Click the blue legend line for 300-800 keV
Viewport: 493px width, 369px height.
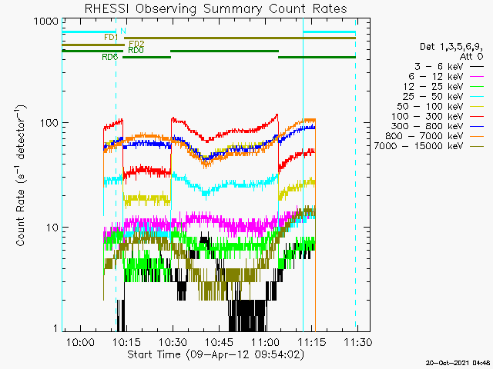click(x=477, y=126)
